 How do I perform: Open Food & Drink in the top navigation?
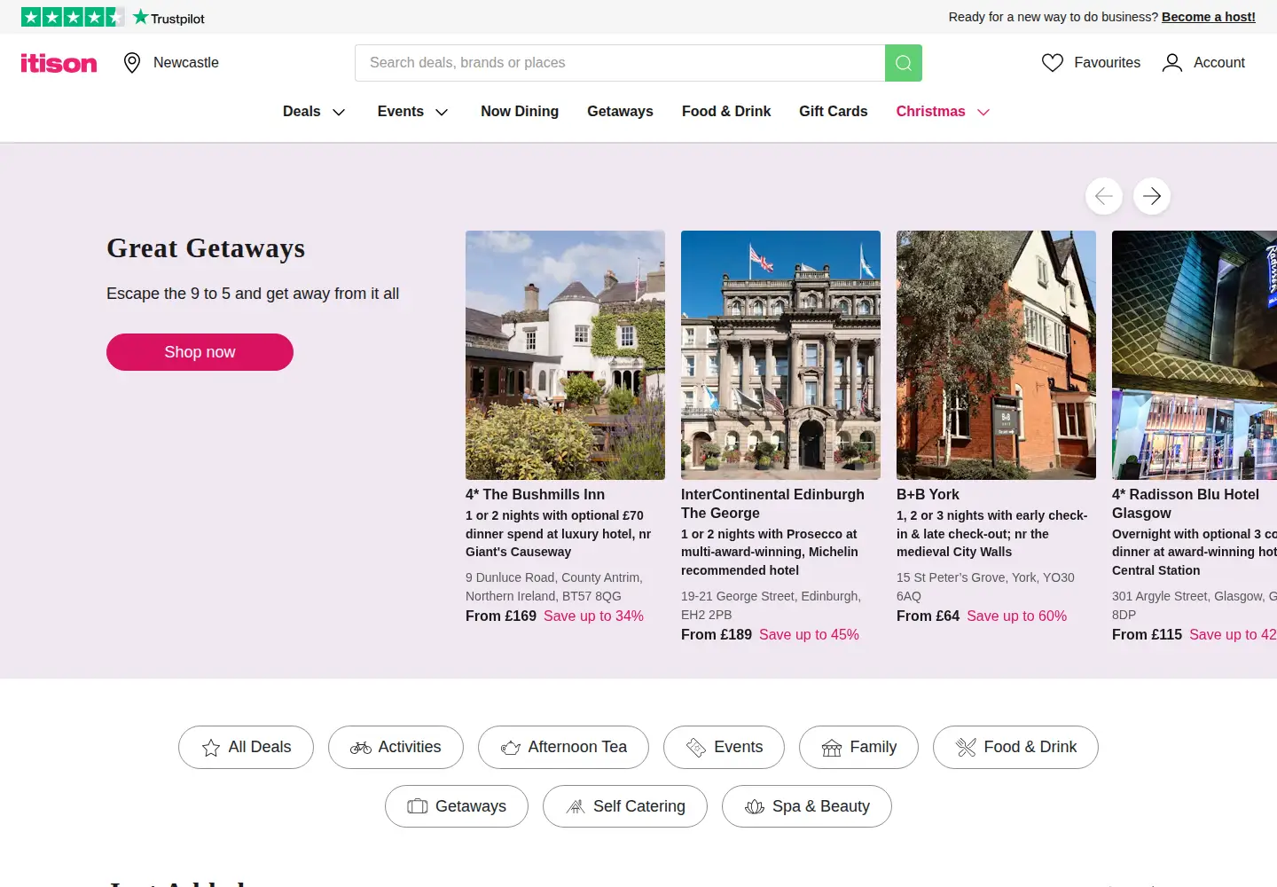[726, 111]
